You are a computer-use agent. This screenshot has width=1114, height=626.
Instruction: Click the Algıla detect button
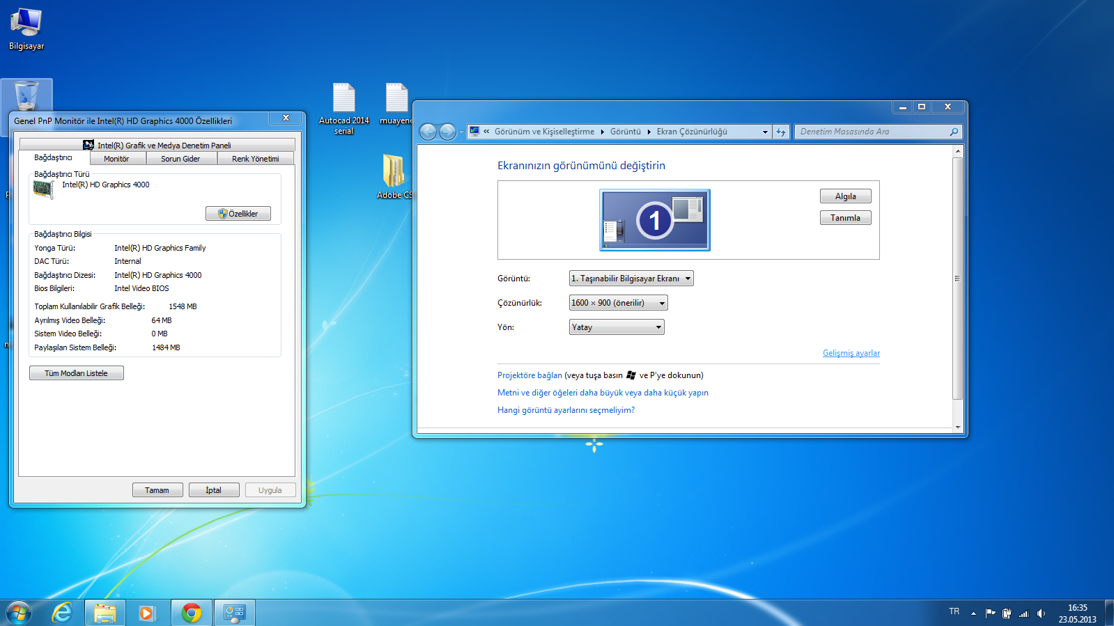(846, 196)
